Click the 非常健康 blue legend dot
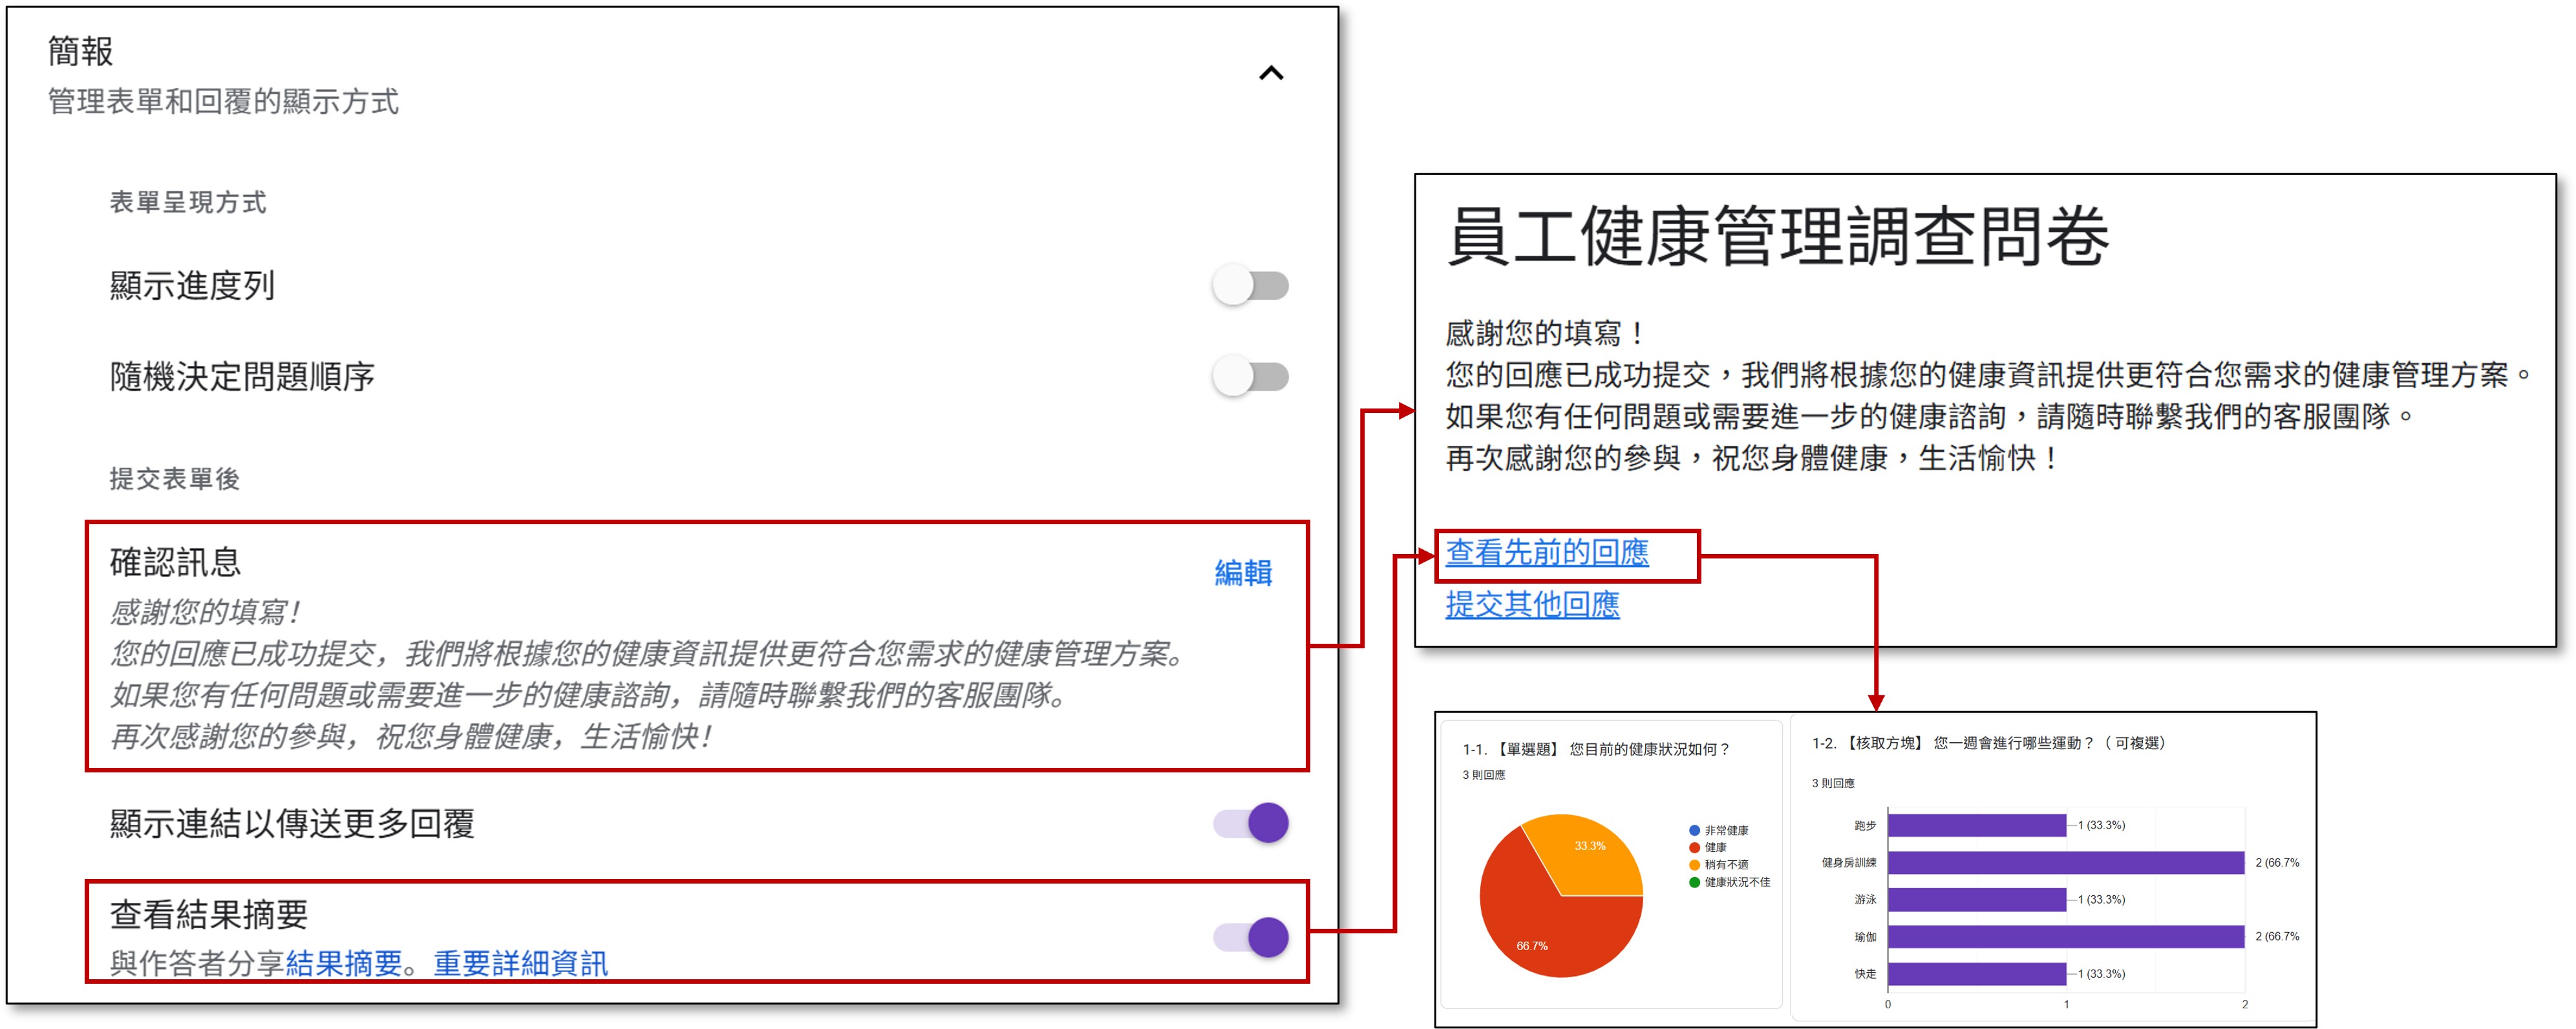Image resolution: width=2576 pixels, height=1029 pixels. 1694,830
